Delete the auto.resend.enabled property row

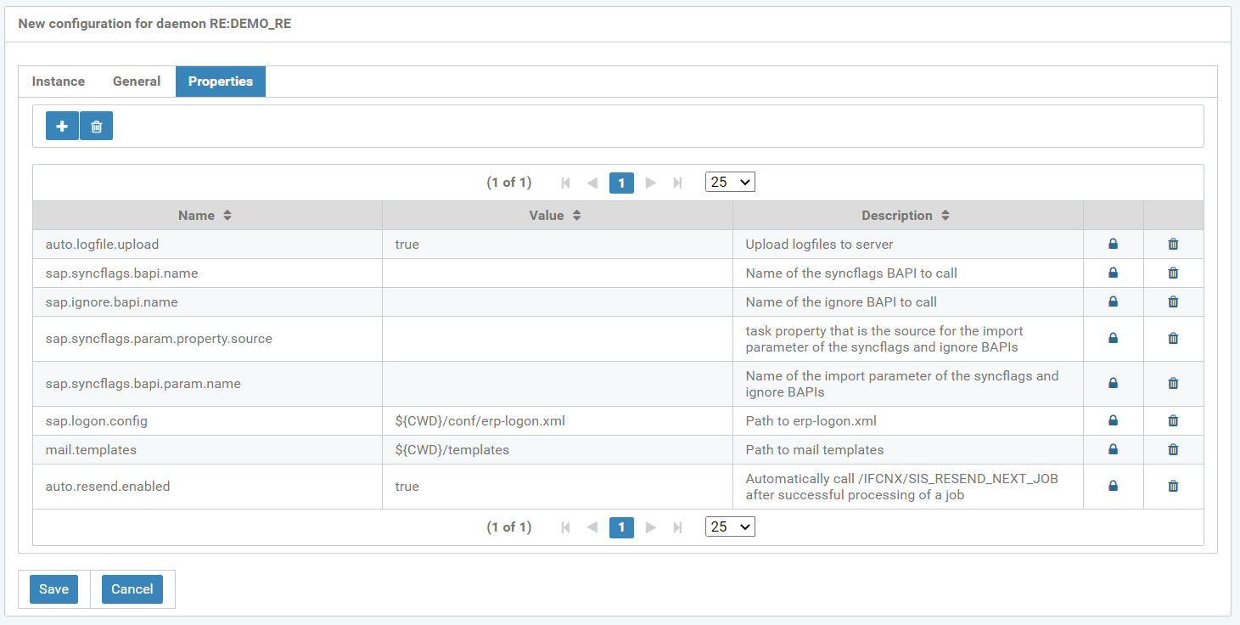1173,487
